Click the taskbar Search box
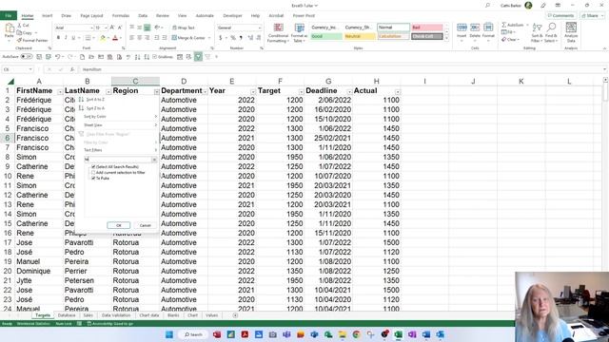The width and height of the screenshot is (609, 342). (x=193, y=334)
